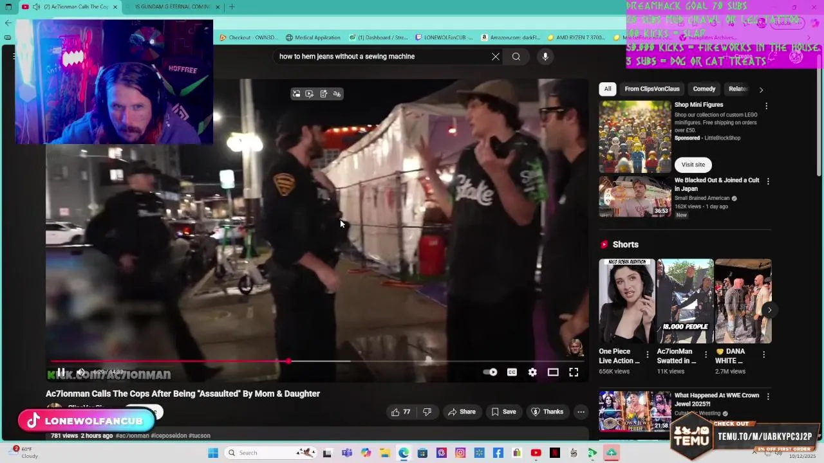Open the Windows Start menu

tap(213, 453)
